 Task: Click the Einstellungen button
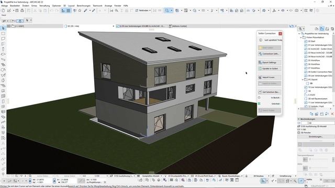coord(316,137)
